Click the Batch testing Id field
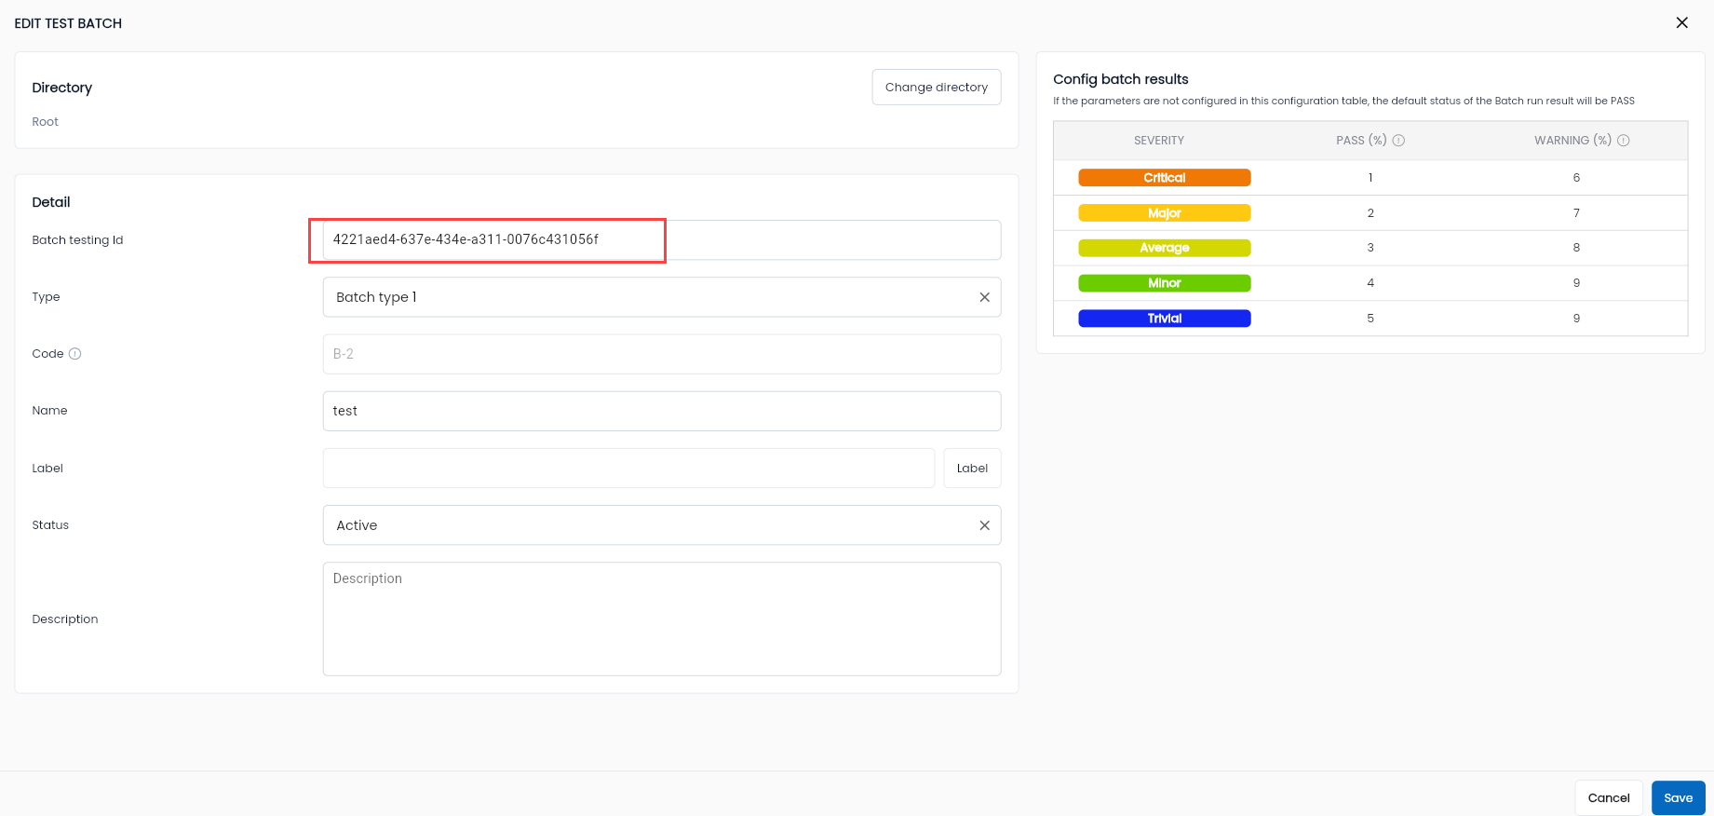Viewport: 1714px width, 816px height. (662, 240)
